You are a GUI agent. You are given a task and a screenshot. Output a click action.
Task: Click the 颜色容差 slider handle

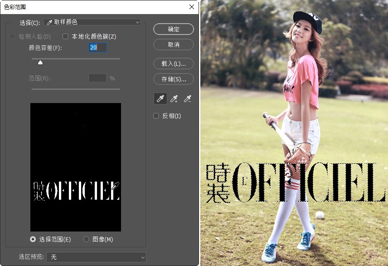pyautogui.click(x=40, y=63)
